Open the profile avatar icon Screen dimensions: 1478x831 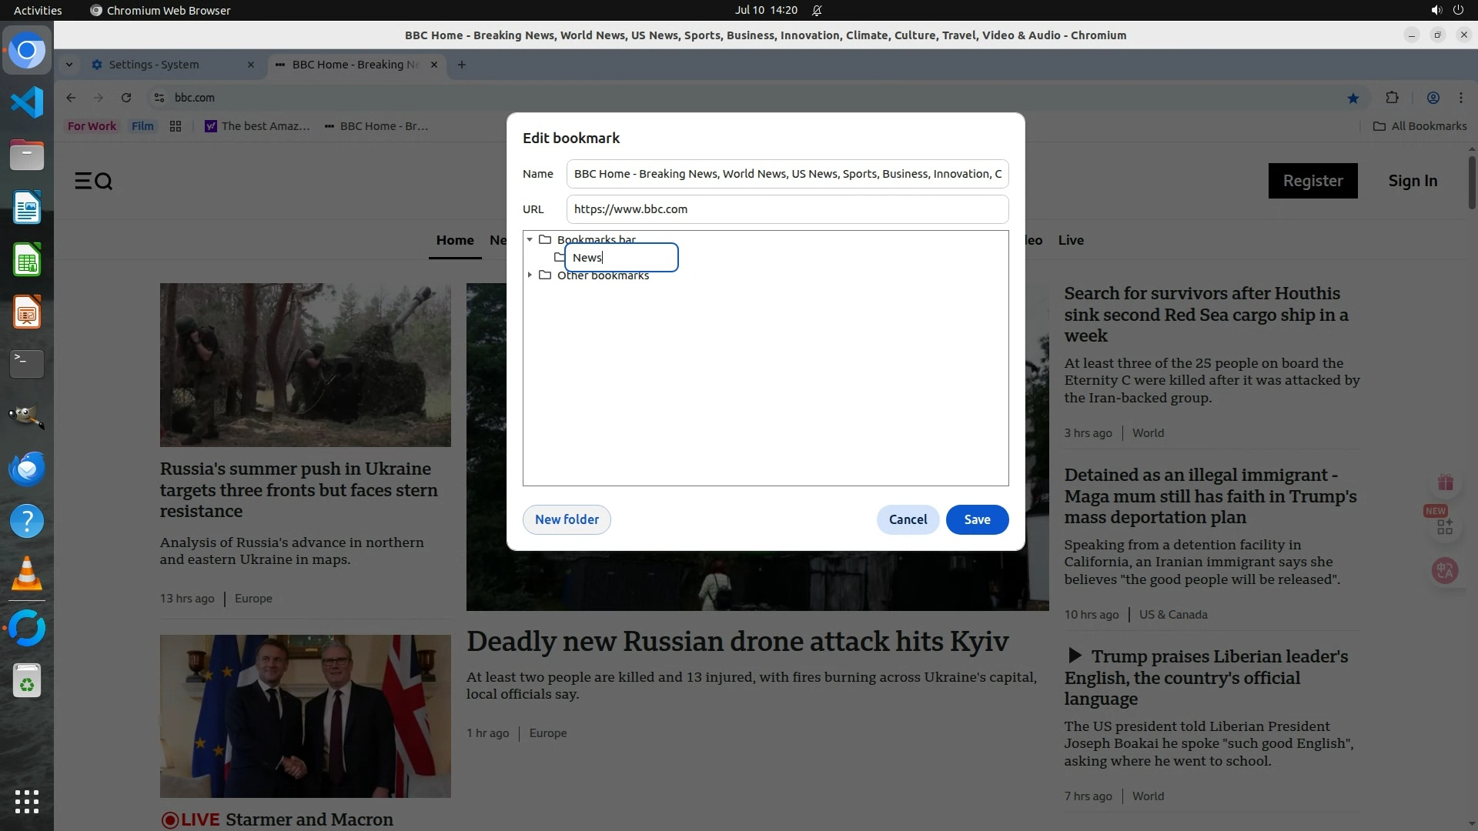1433,98
